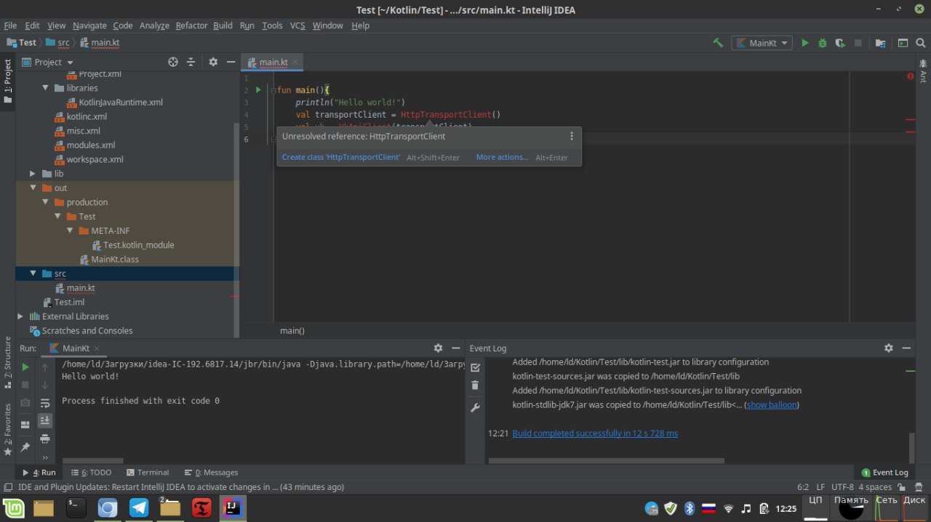Click the Build Project hammer icon
Image resolution: width=931 pixels, height=522 pixels.
pos(718,43)
